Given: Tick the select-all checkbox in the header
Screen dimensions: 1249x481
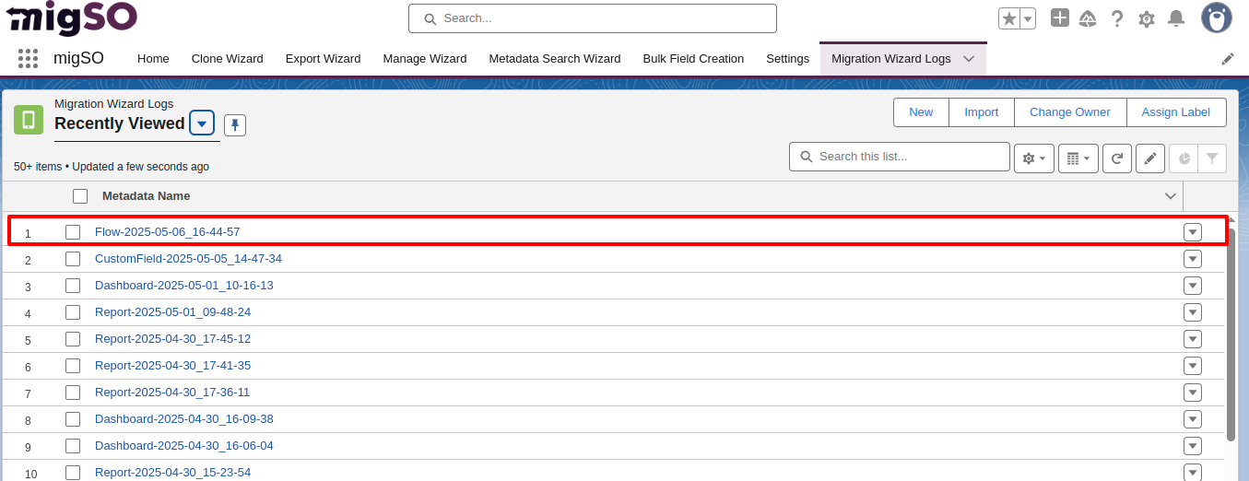Looking at the screenshot, I should 80,196.
